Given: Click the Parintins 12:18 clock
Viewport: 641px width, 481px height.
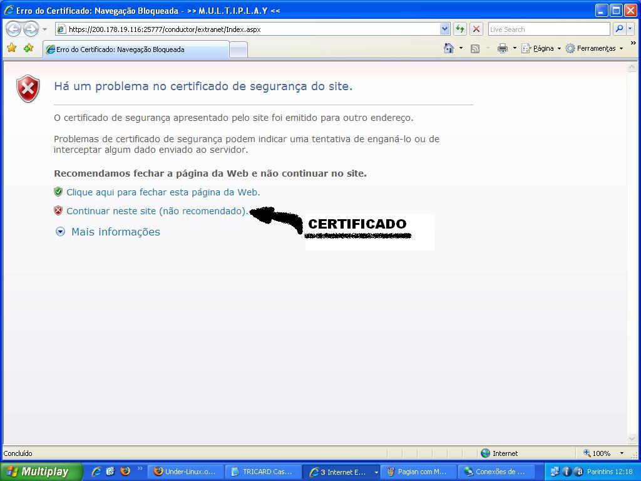Looking at the screenshot, I should click(x=610, y=472).
